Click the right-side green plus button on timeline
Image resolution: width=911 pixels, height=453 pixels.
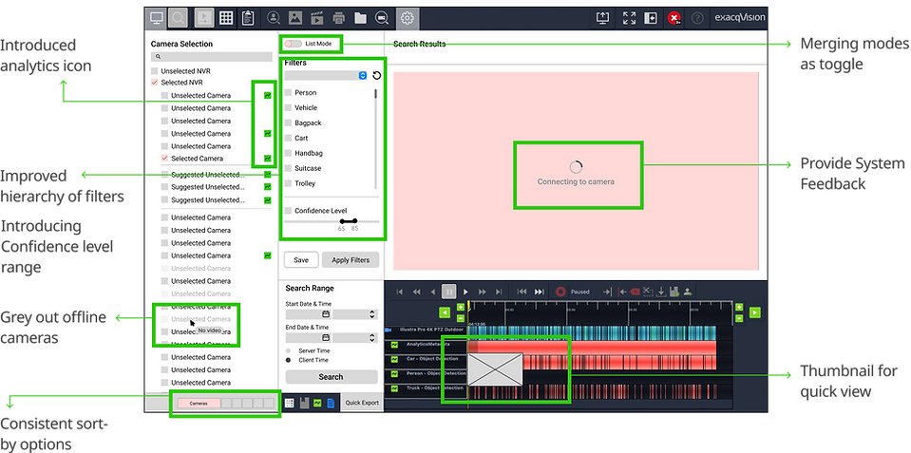coord(739,308)
